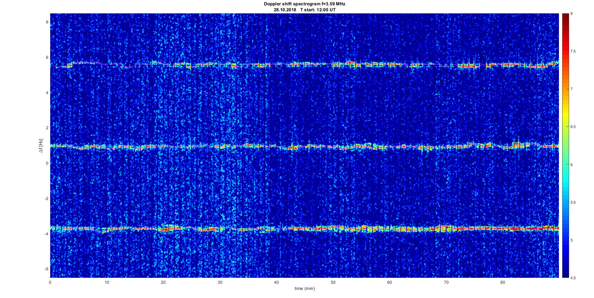Click the subtitle '28.10.2018 T start: 12:00 UT'
Image resolution: width=594 pixels, height=298 pixels.
(304, 10)
